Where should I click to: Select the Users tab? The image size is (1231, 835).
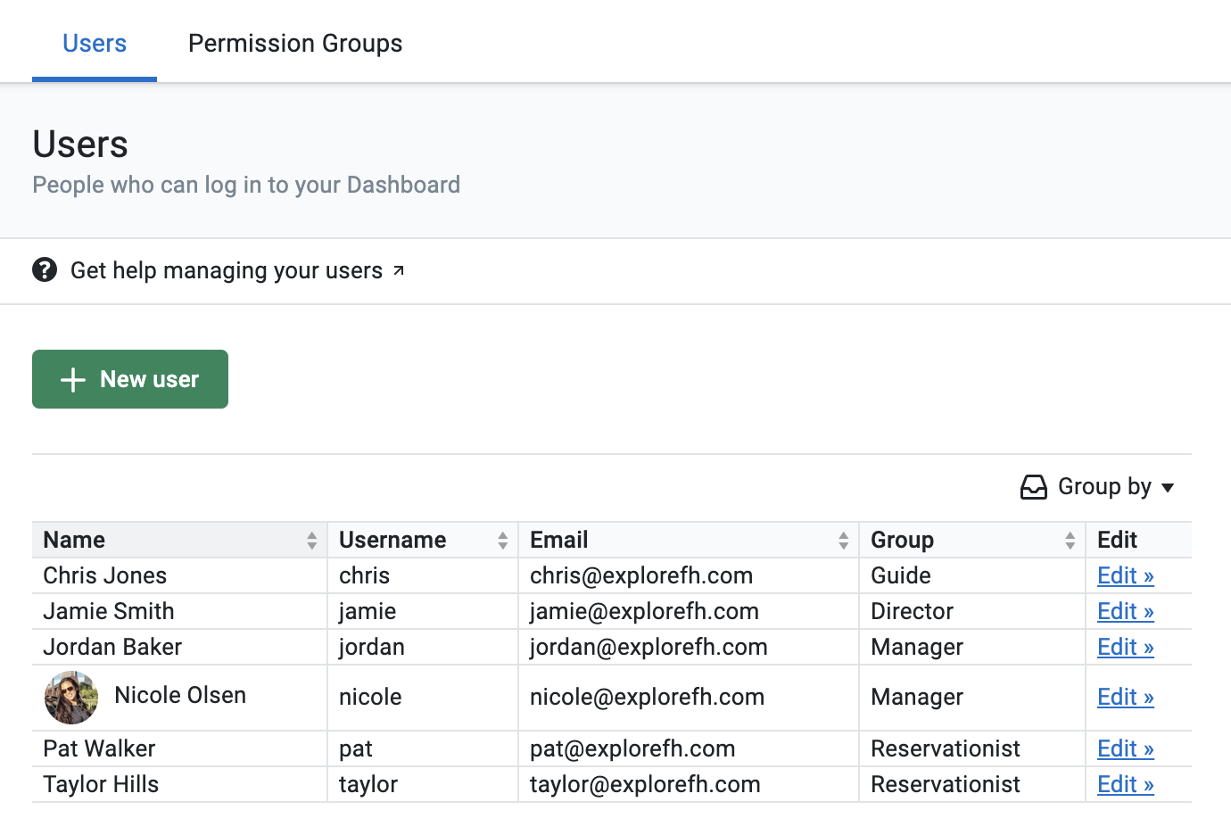tap(95, 43)
